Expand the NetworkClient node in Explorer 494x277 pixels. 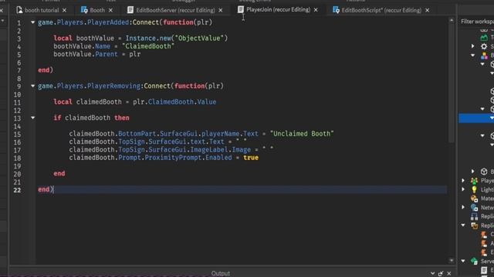coord(463,207)
